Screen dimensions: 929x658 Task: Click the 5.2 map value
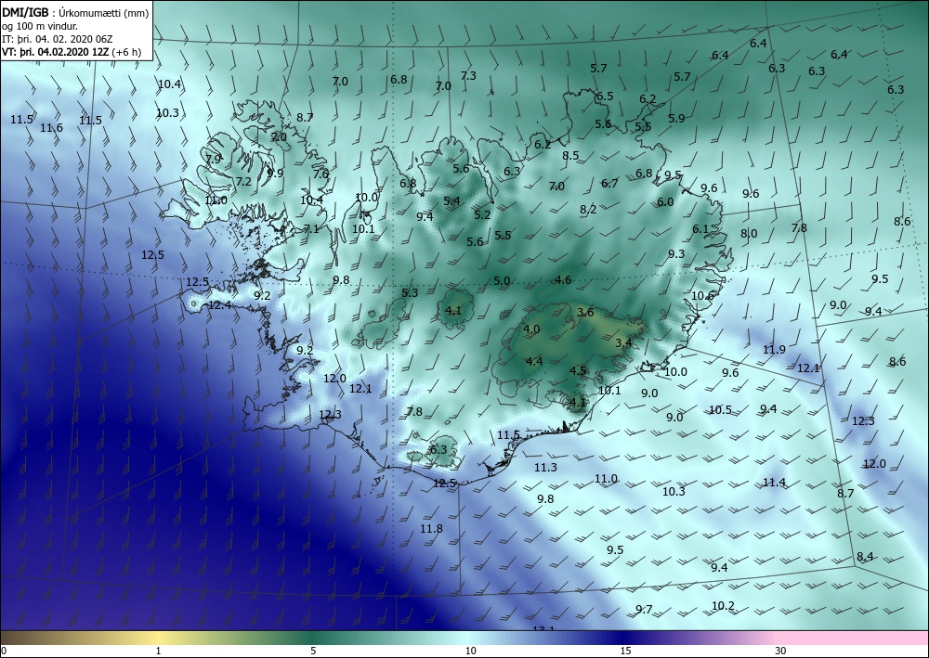[x=482, y=214]
